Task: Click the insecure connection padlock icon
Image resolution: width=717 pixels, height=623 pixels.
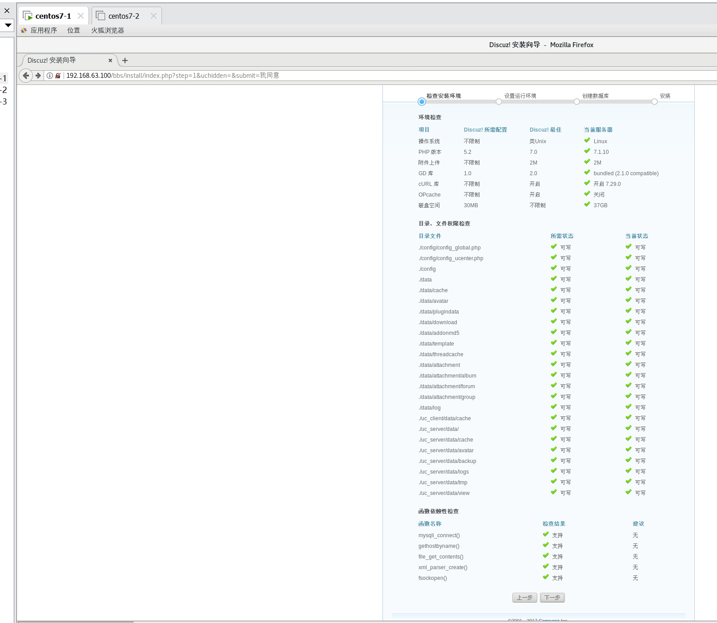Action: pyautogui.click(x=58, y=76)
